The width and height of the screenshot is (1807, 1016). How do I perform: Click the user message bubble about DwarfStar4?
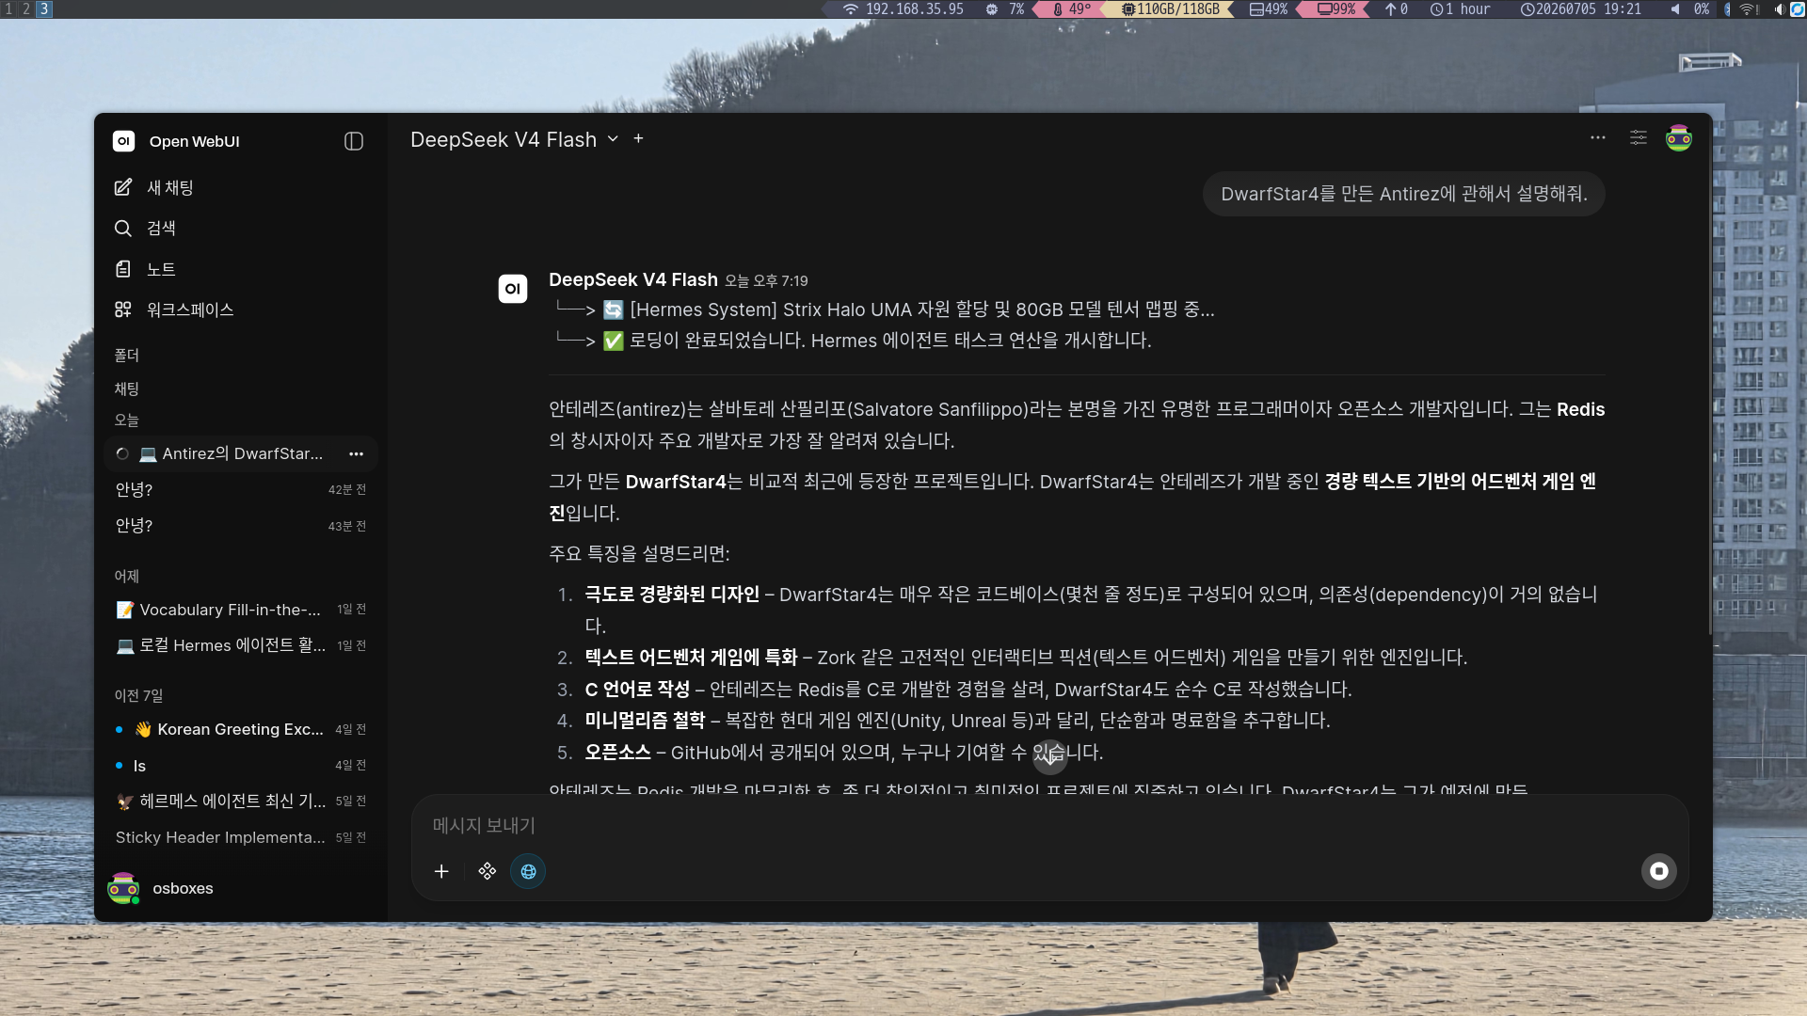pyautogui.click(x=1403, y=194)
